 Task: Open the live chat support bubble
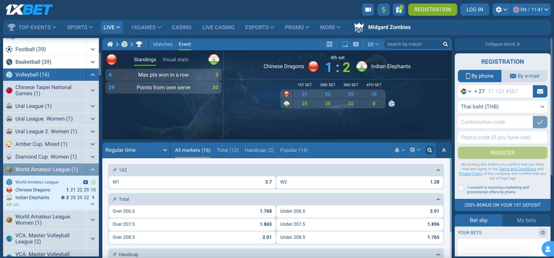coord(546,249)
